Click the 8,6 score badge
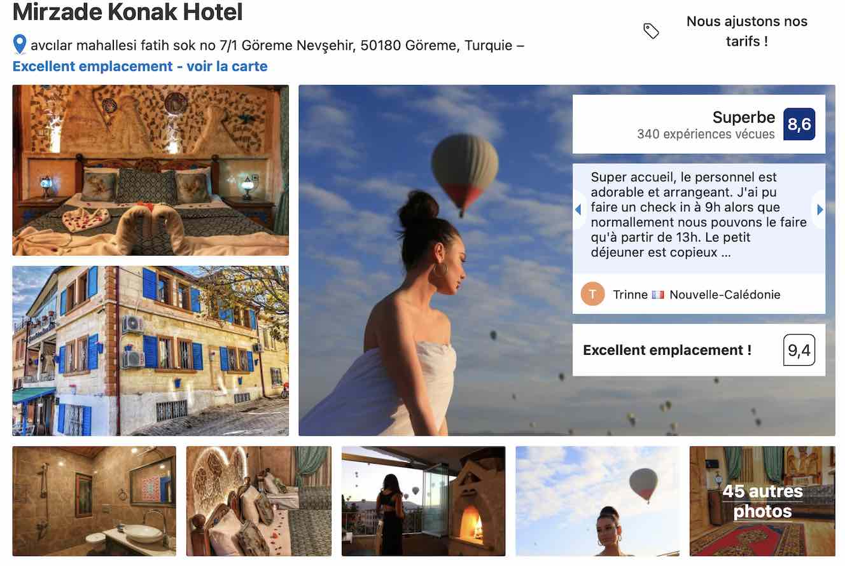 pos(799,124)
